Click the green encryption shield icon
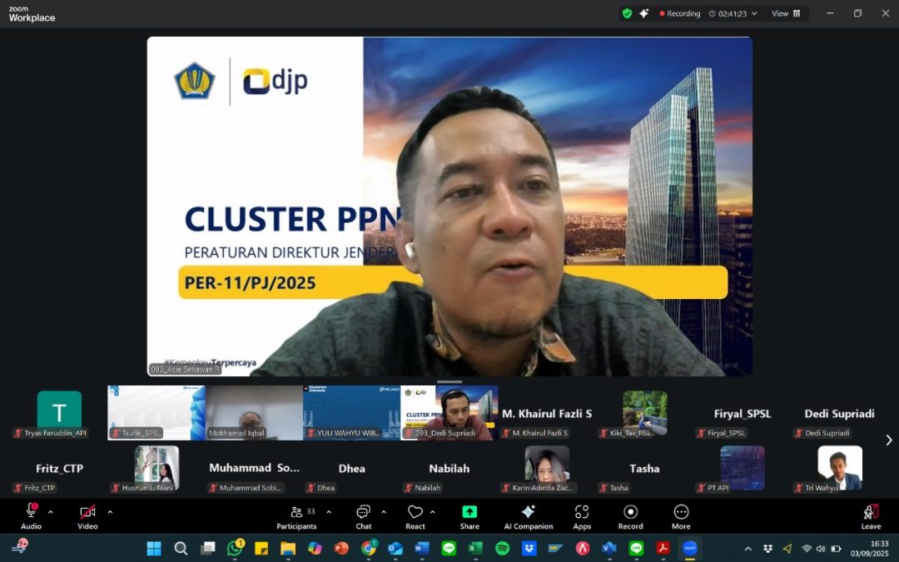 [x=627, y=13]
